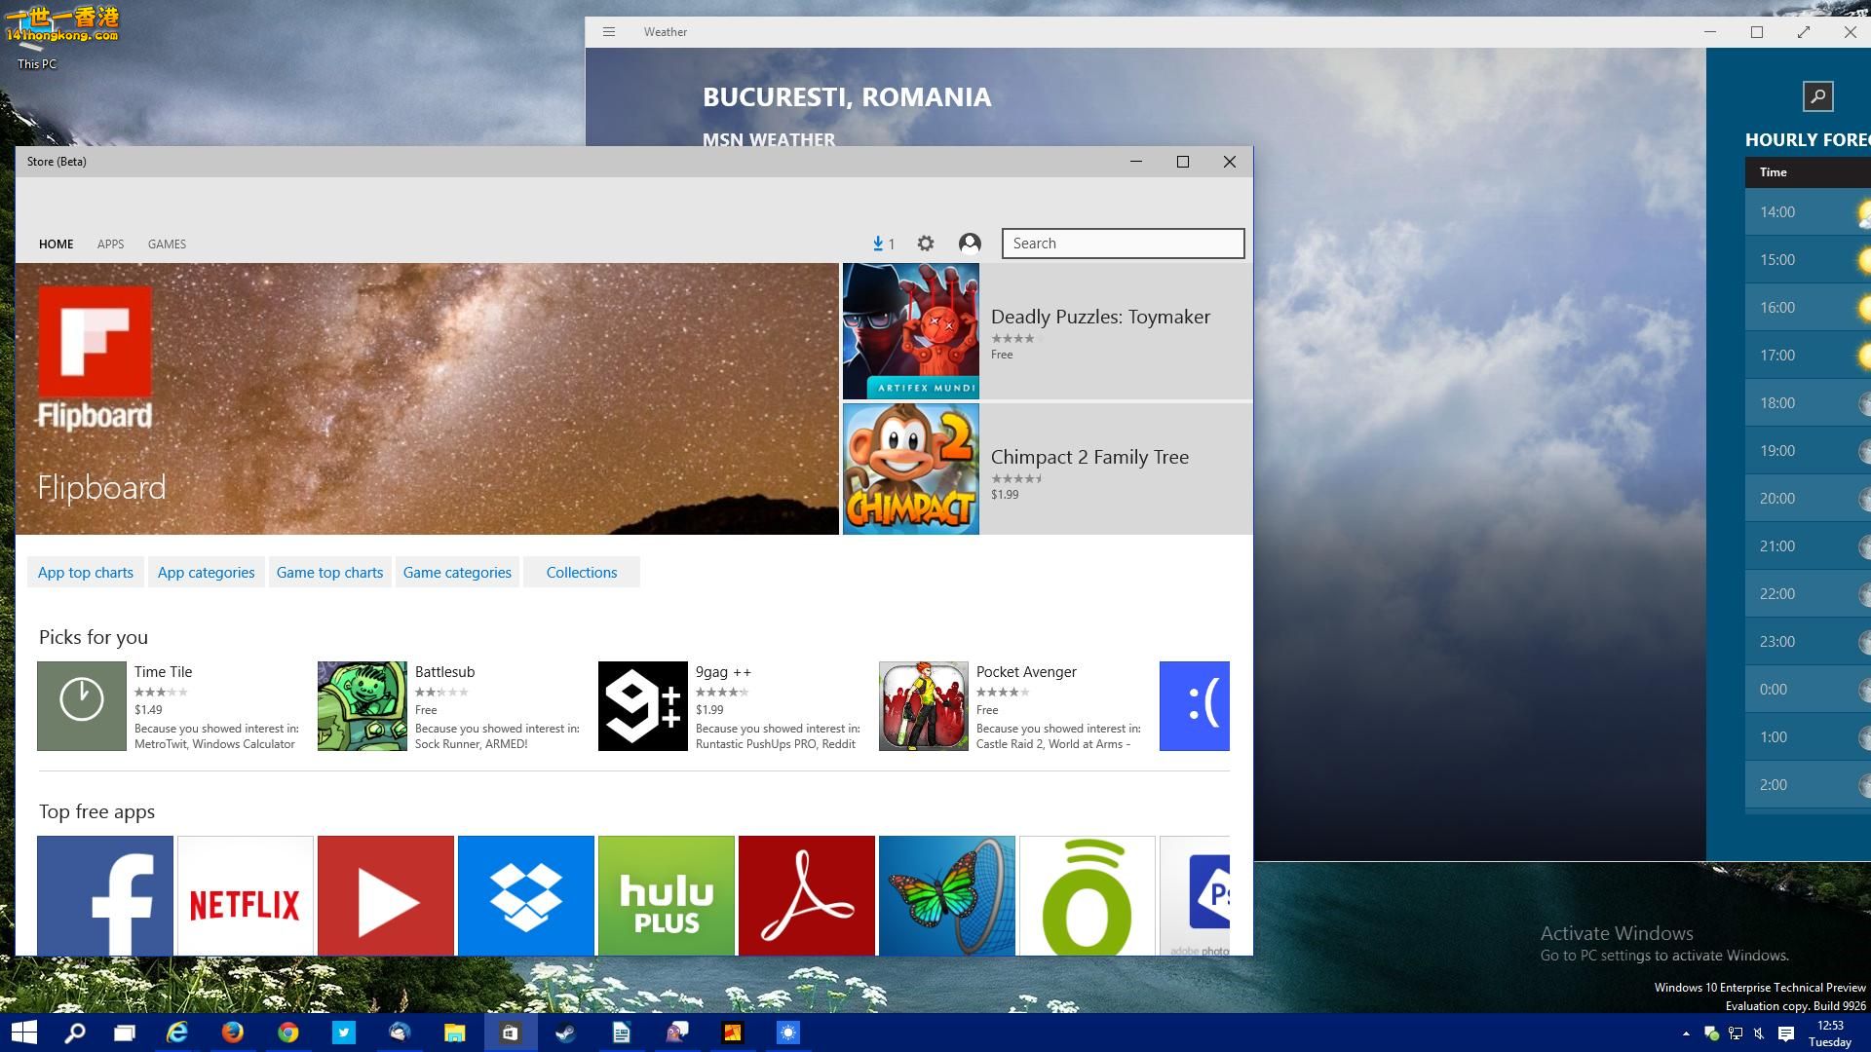Open the Hulu Plus app tile
The width and height of the screenshot is (1871, 1052).
pyautogui.click(x=667, y=895)
